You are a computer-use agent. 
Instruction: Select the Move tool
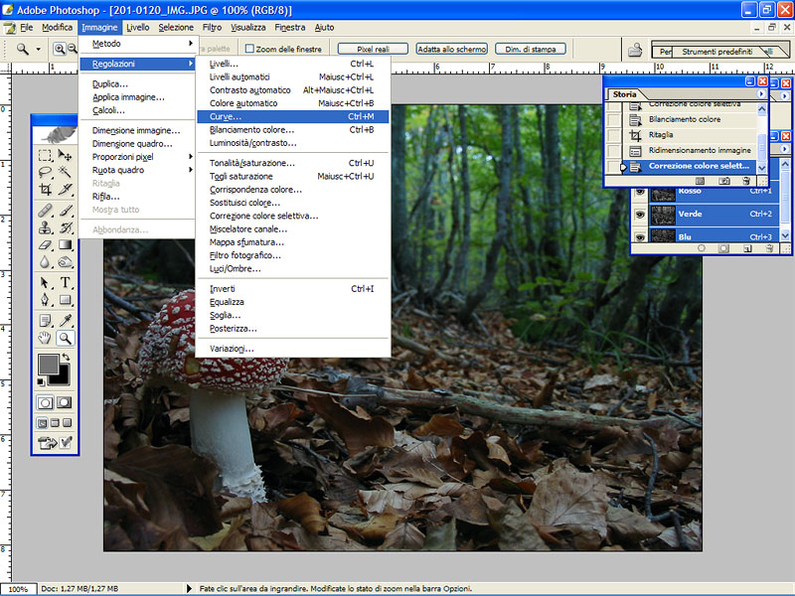[65, 155]
